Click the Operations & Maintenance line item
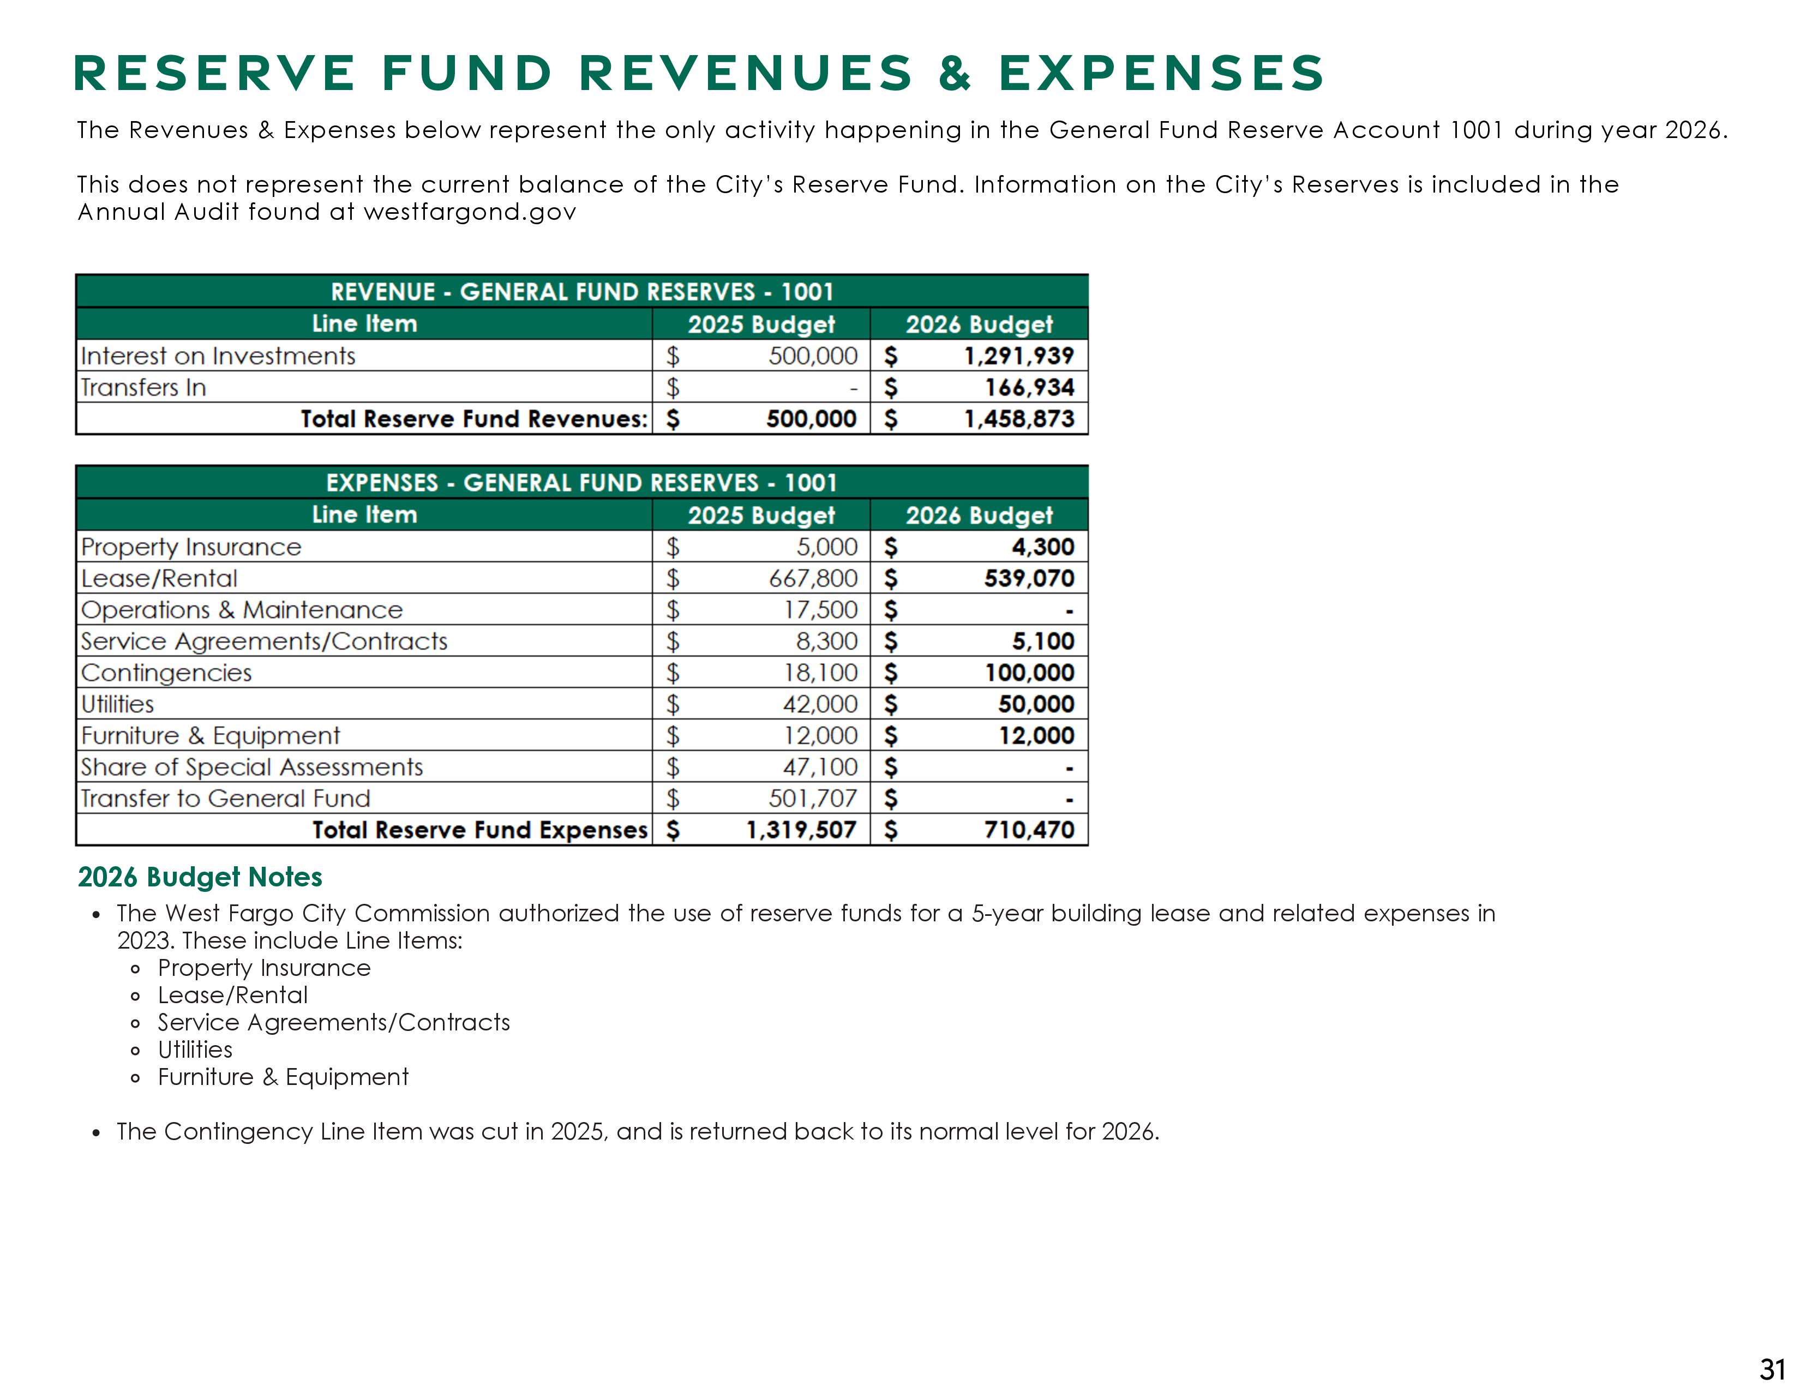This screenshot has height=1391, width=1800. (242, 610)
